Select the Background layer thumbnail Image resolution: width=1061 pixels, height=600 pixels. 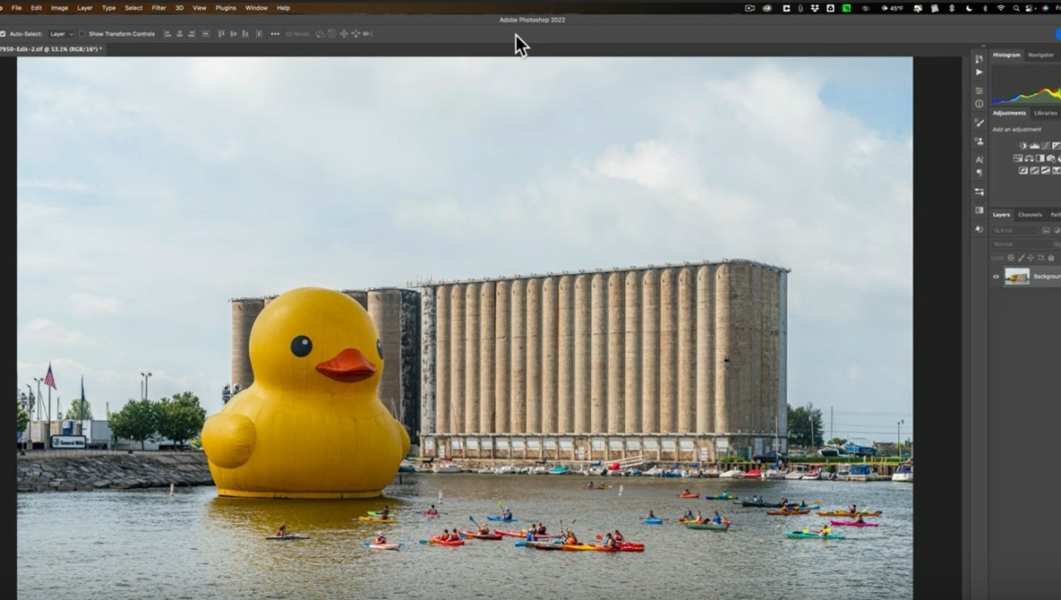(1017, 277)
